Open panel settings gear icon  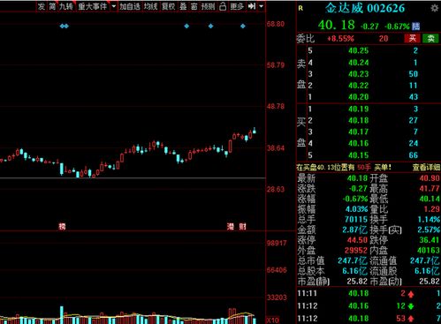[x=434, y=8]
